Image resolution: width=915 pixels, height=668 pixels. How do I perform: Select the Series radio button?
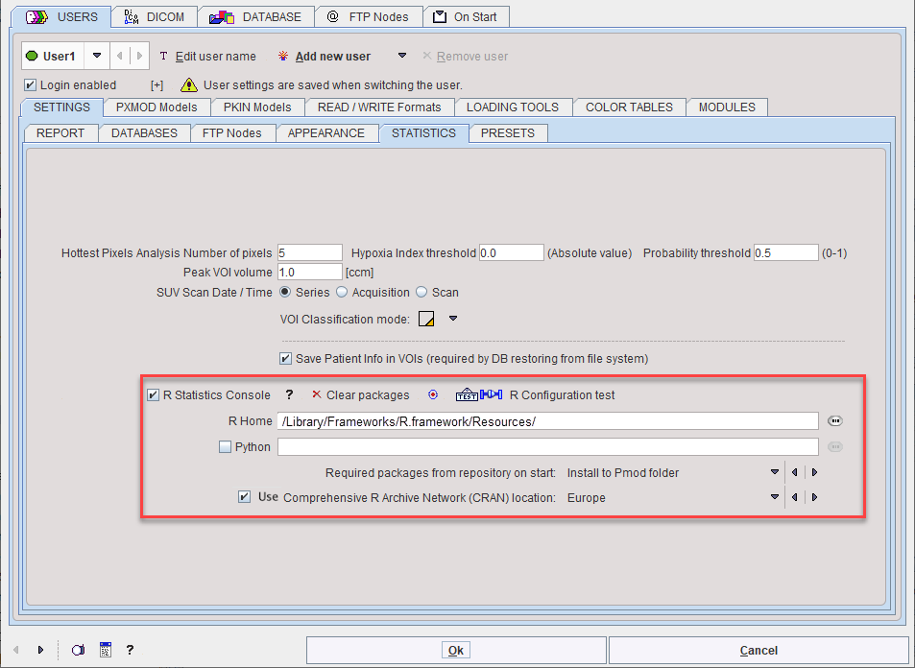[285, 292]
